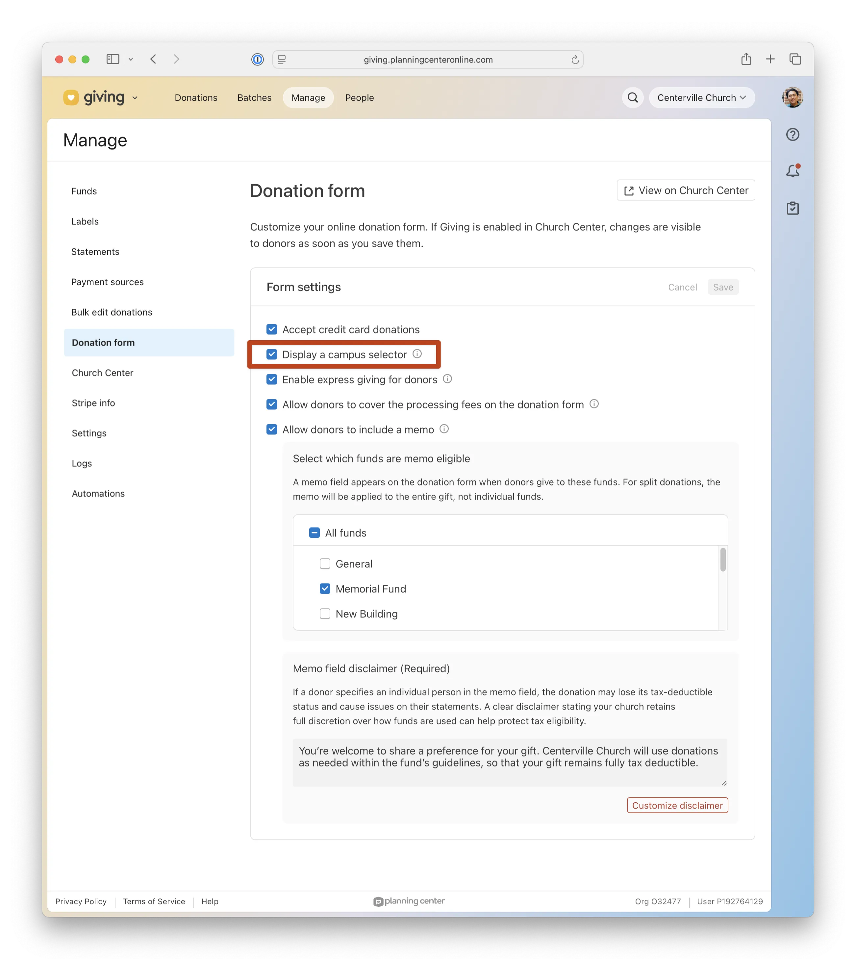
Task: Click the Customize disclaimer button
Action: coord(677,805)
